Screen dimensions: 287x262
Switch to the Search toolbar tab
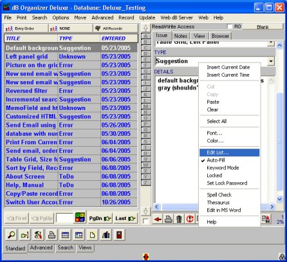point(66,248)
